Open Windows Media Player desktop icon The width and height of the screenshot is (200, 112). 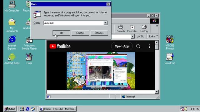tap(29, 43)
